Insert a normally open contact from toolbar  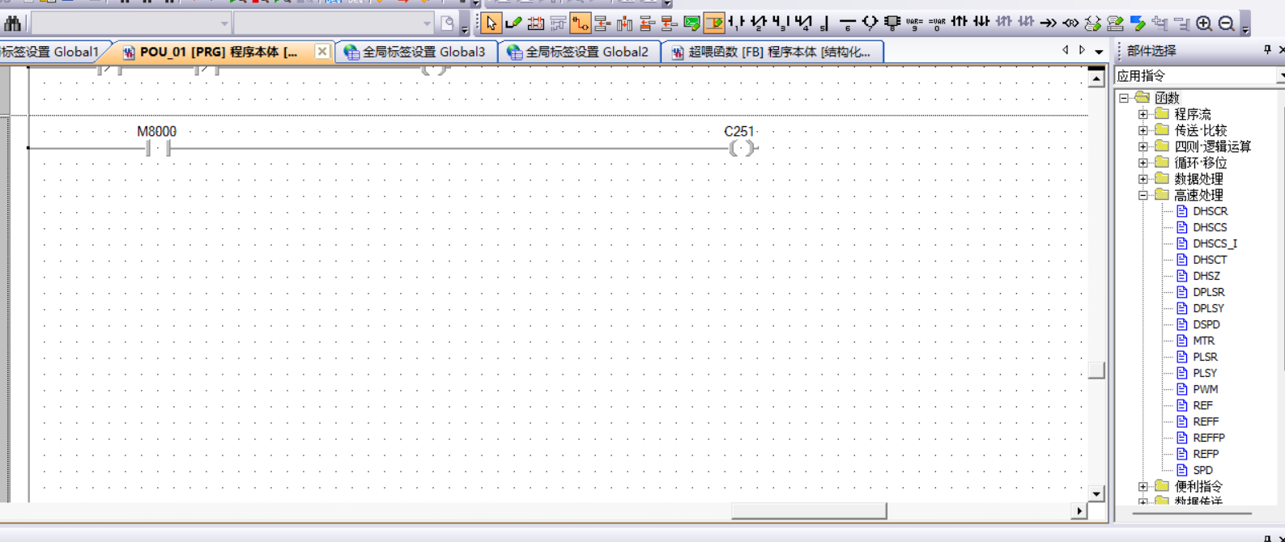[736, 23]
